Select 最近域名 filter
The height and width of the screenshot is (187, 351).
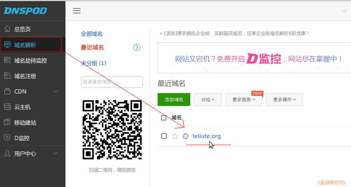coord(92,47)
